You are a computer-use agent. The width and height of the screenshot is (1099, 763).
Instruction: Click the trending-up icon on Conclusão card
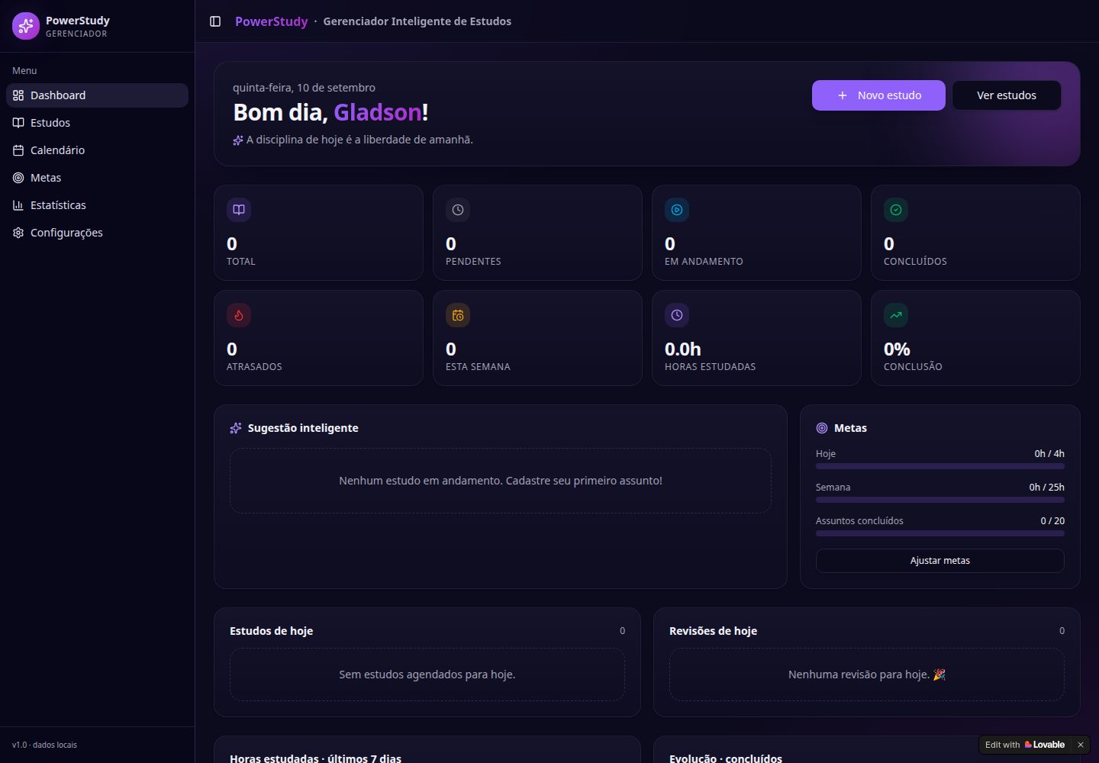pyautogui.click(x=896, y=315)
